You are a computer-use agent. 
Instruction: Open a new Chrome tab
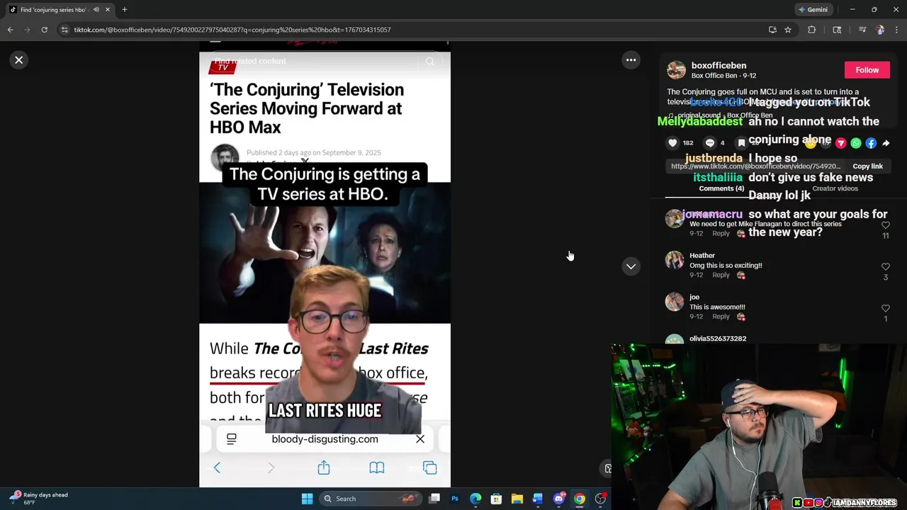pos(124,10)
